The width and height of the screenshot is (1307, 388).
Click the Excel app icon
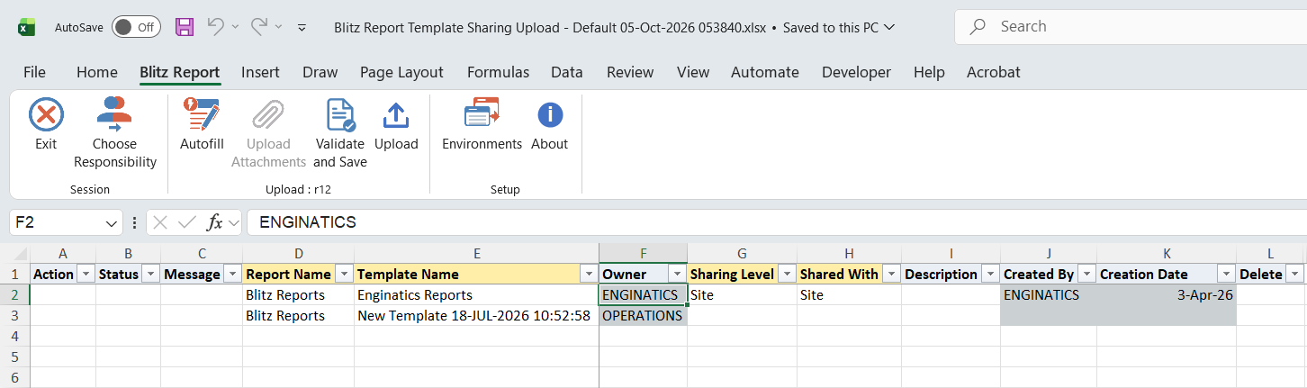pyautogui.click(x=27, y=27)
